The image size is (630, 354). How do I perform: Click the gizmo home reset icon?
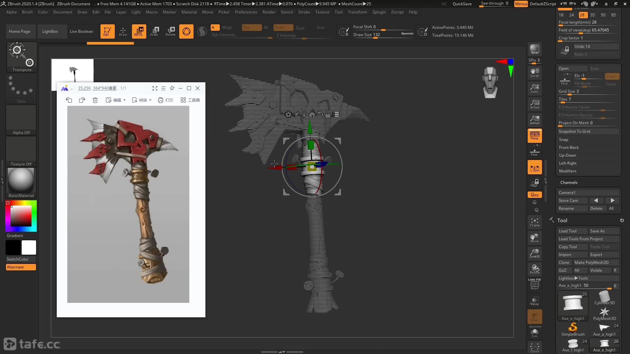point(312,114)
